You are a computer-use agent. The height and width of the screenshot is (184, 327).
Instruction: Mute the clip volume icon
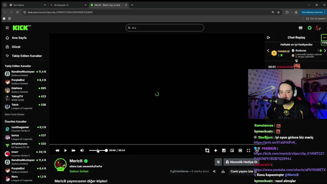(82, 151)
